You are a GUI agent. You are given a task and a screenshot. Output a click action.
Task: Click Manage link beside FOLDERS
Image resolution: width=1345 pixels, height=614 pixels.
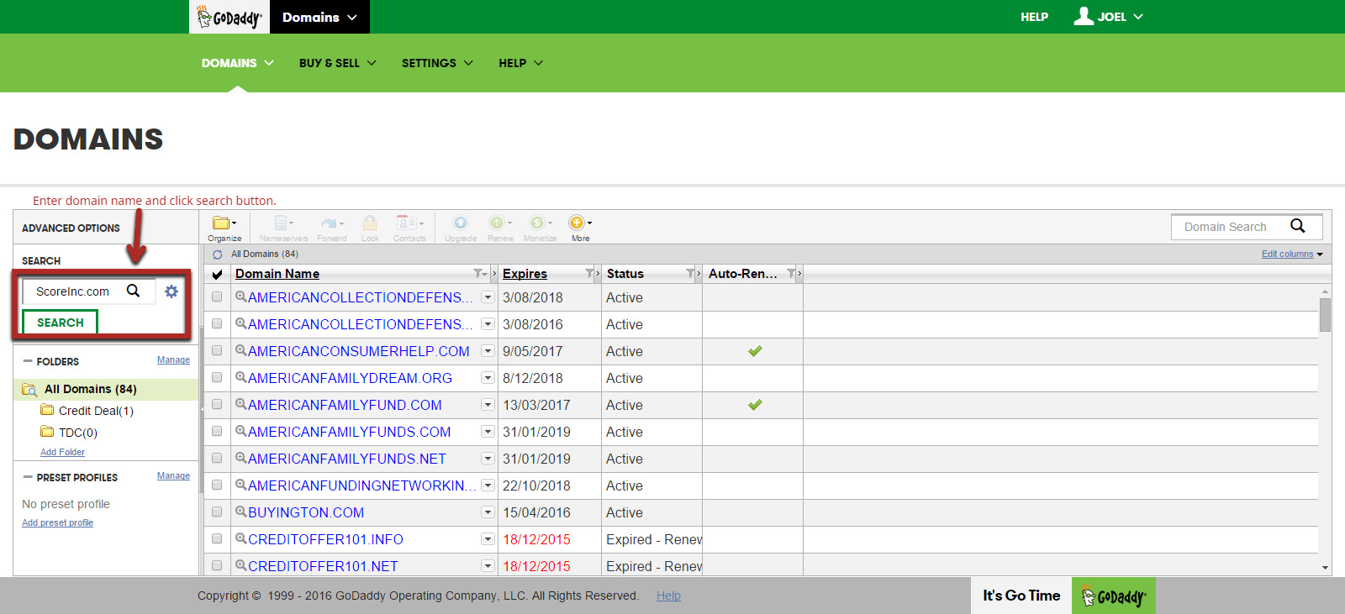click(x=173, y=359)
